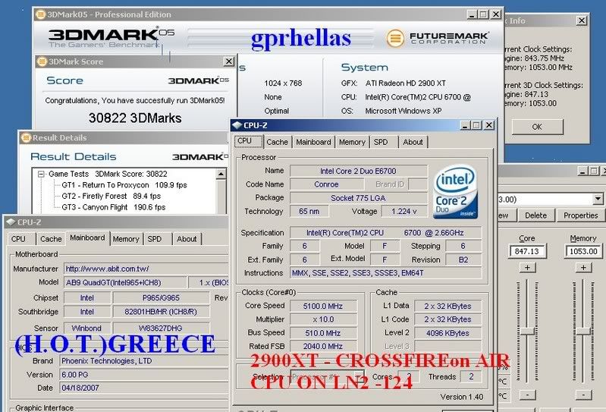Select SPD tab in left CPU-Z window
The image size is (606, 412).
[155, 239]
